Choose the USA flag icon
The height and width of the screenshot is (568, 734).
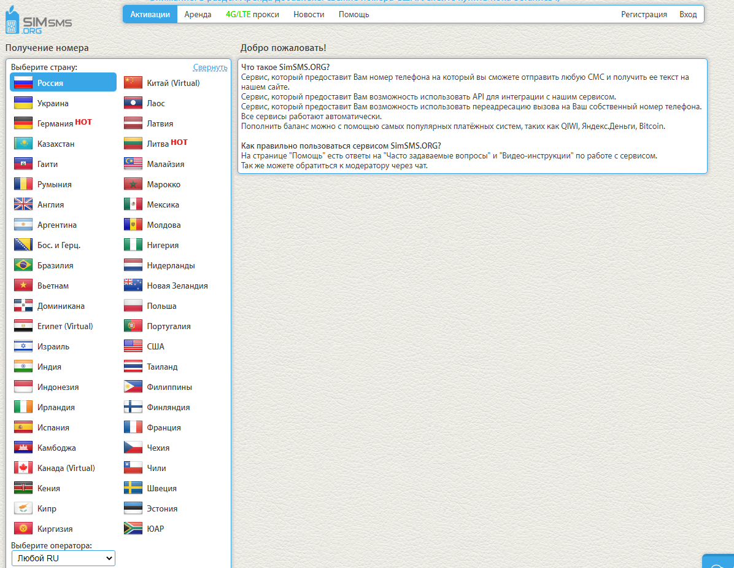(x=133, y=346)
